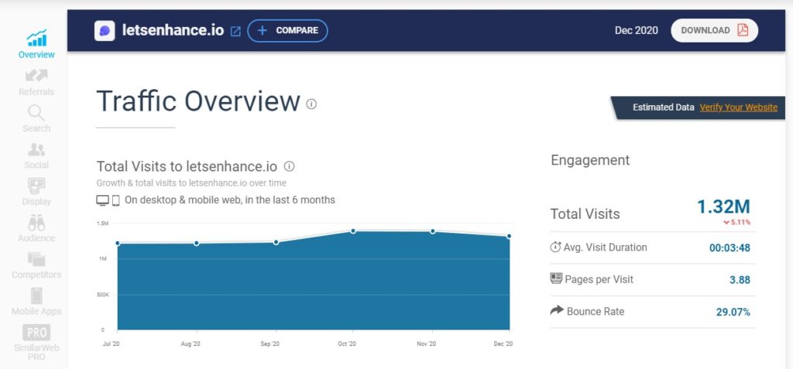The width and height of the screenshot is (793, 369).
Task: Click the Verify Your Website link
Action: [738, 108]
